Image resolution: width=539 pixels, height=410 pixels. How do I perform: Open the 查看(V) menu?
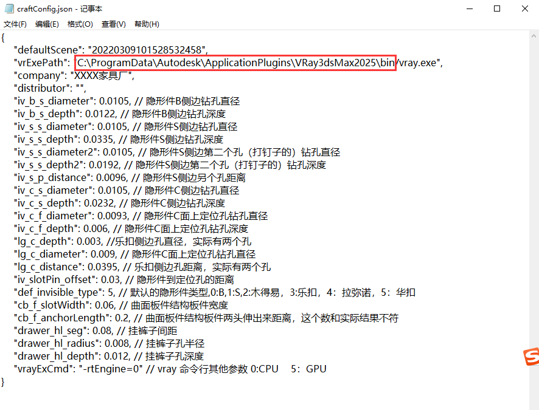[113, 24]
